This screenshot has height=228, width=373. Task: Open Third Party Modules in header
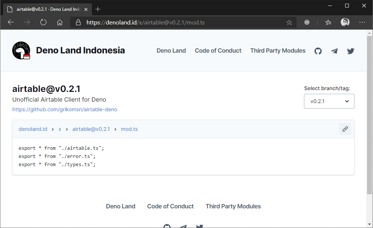(x=278, y=50)
